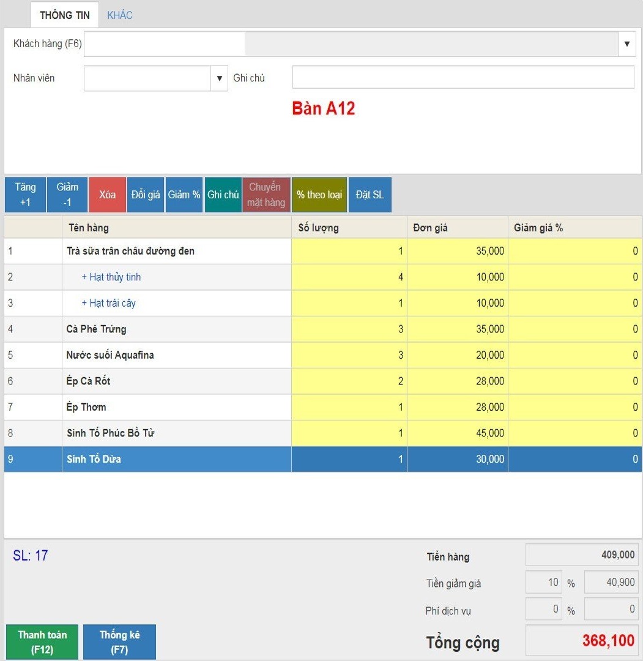Click the Ghi chú note input field
643x661 pixels.
click(463, 78)
